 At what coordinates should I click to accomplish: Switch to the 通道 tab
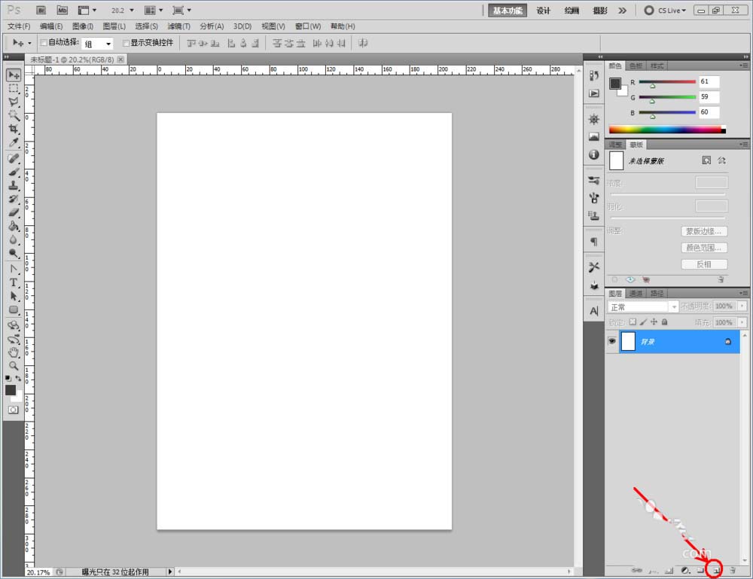[636, 294]
